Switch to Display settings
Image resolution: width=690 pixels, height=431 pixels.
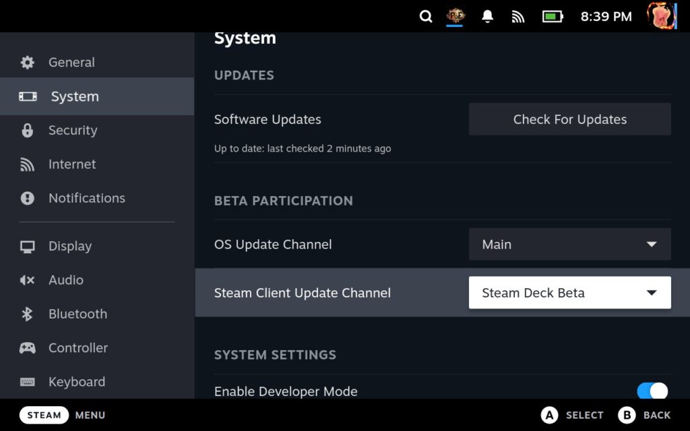pyautogui.click(x=97, y=246)
